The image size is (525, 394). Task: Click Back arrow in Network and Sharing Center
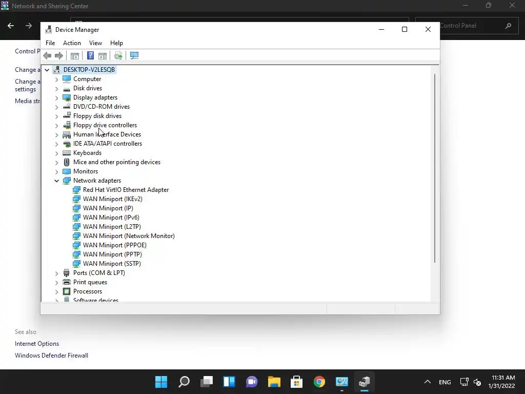pyautogui.click(x=11, y=26)
